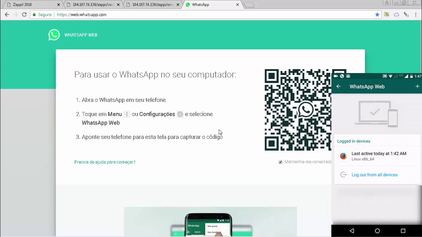Tap the Last active today at 1:42 AM entry

tap(377, 156)
